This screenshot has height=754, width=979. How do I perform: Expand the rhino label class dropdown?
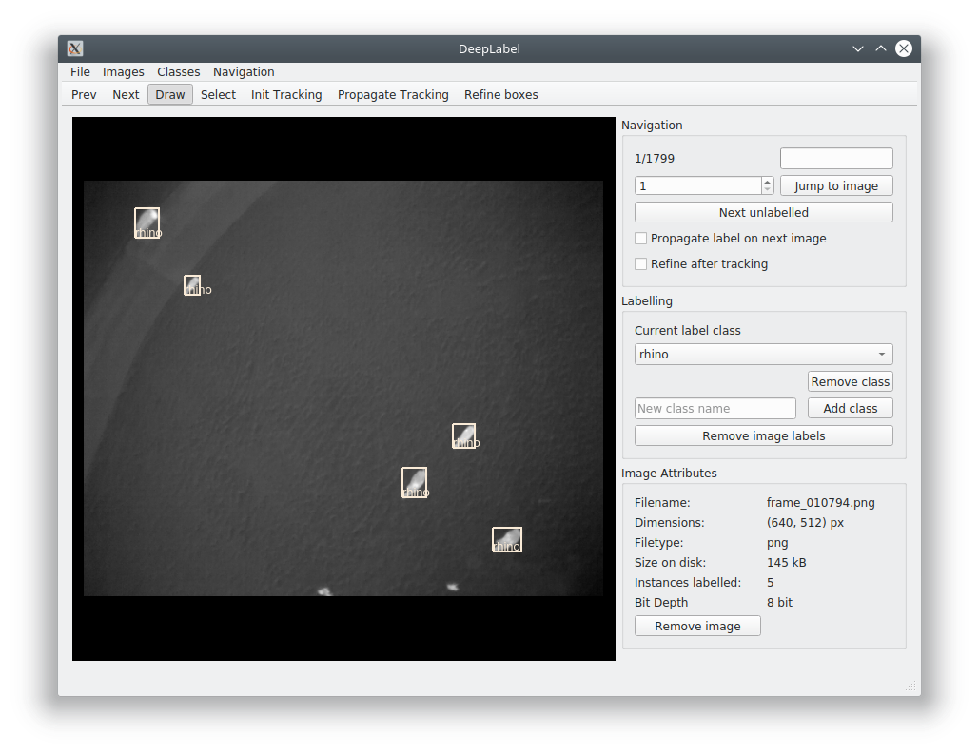[764, 354]
